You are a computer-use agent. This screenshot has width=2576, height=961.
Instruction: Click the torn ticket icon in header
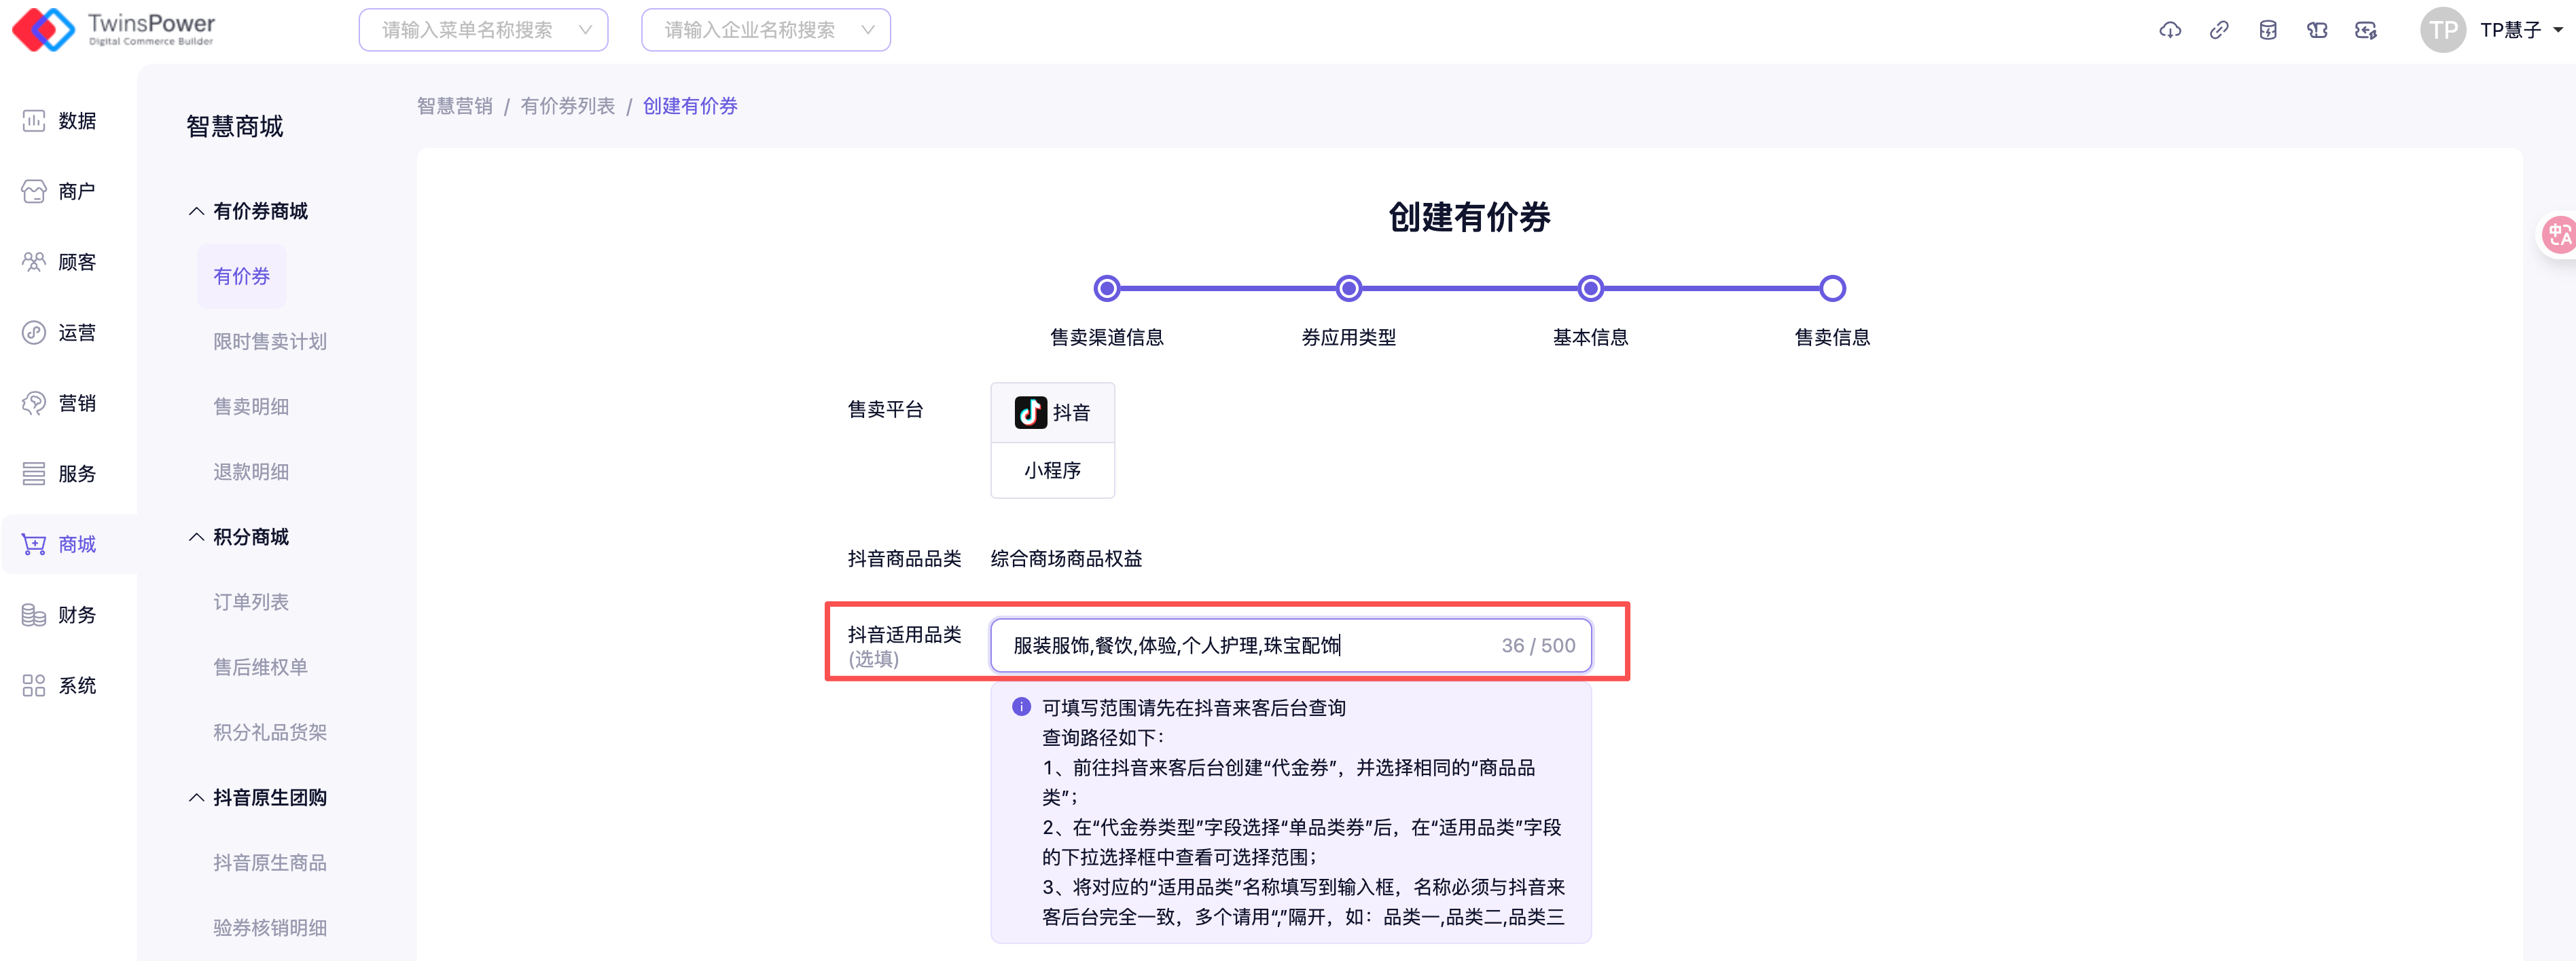coord(2316,30)
